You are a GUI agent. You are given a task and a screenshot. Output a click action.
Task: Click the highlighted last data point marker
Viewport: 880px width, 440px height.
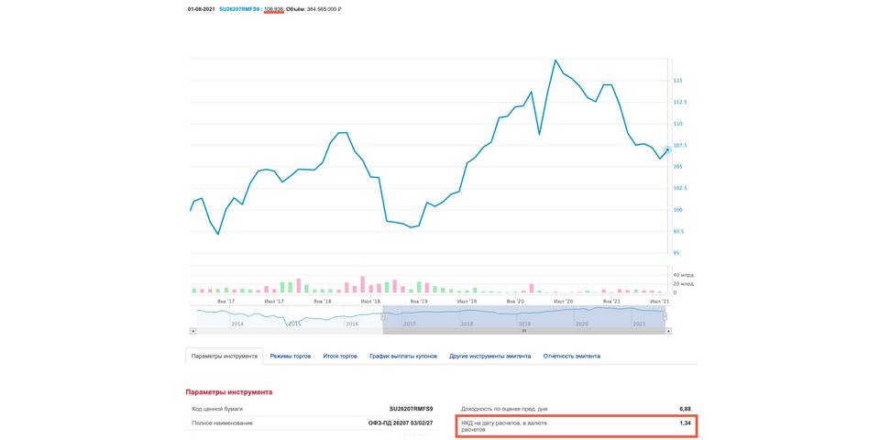(666, 149)
